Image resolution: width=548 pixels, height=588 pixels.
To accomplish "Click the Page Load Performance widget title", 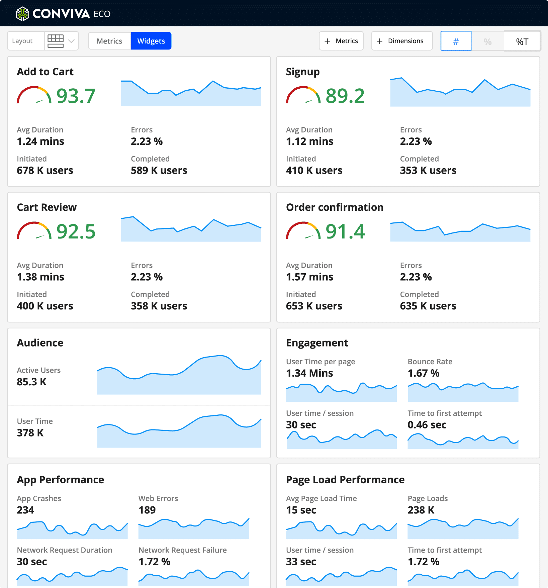I will [x=345, y=480].
